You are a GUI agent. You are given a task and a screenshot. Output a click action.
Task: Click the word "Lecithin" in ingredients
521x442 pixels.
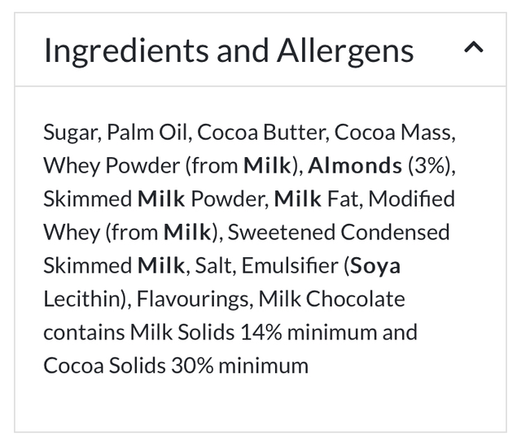tap(81, 299)
